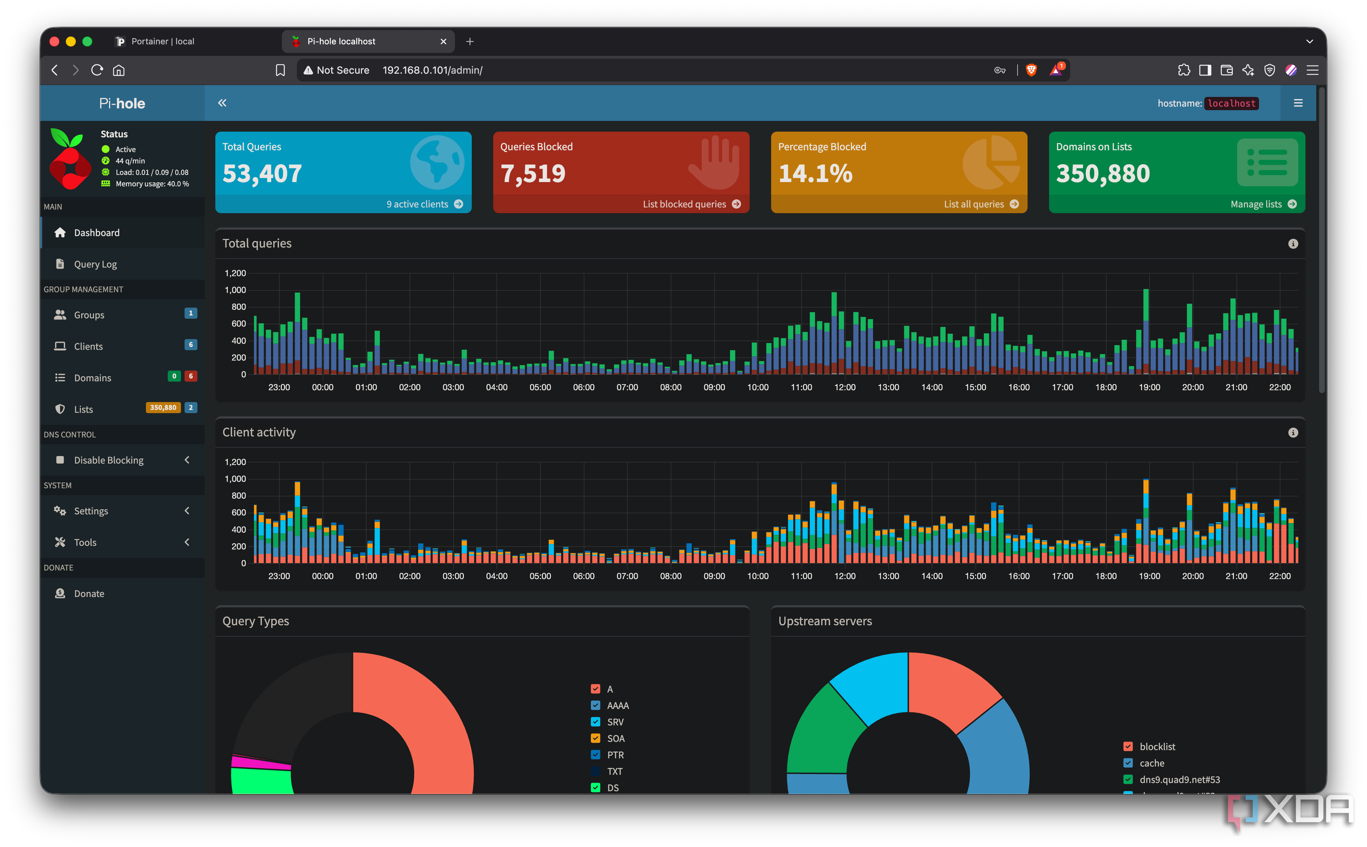Click the browser back arrow
The height and width of the screenshot is (847, 1367).
(x=54, y=70)
